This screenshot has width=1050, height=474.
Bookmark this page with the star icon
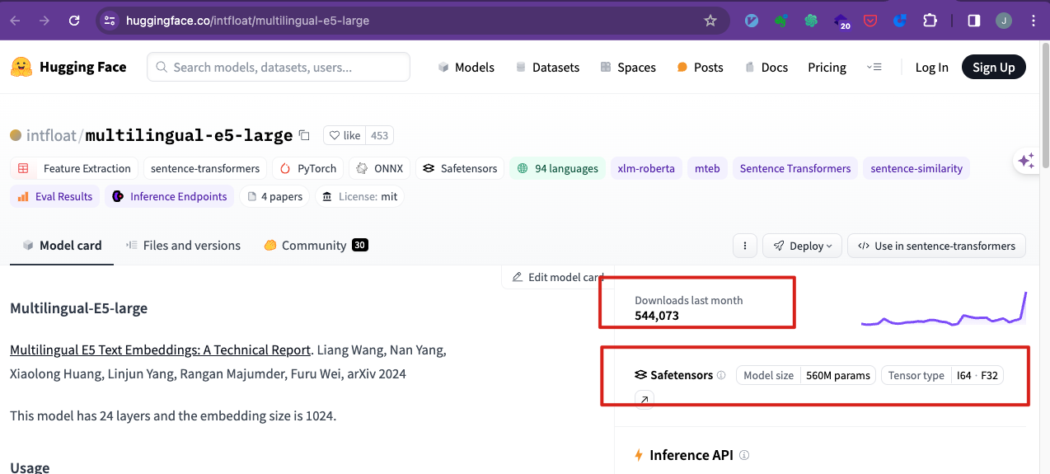click(710, 21)
